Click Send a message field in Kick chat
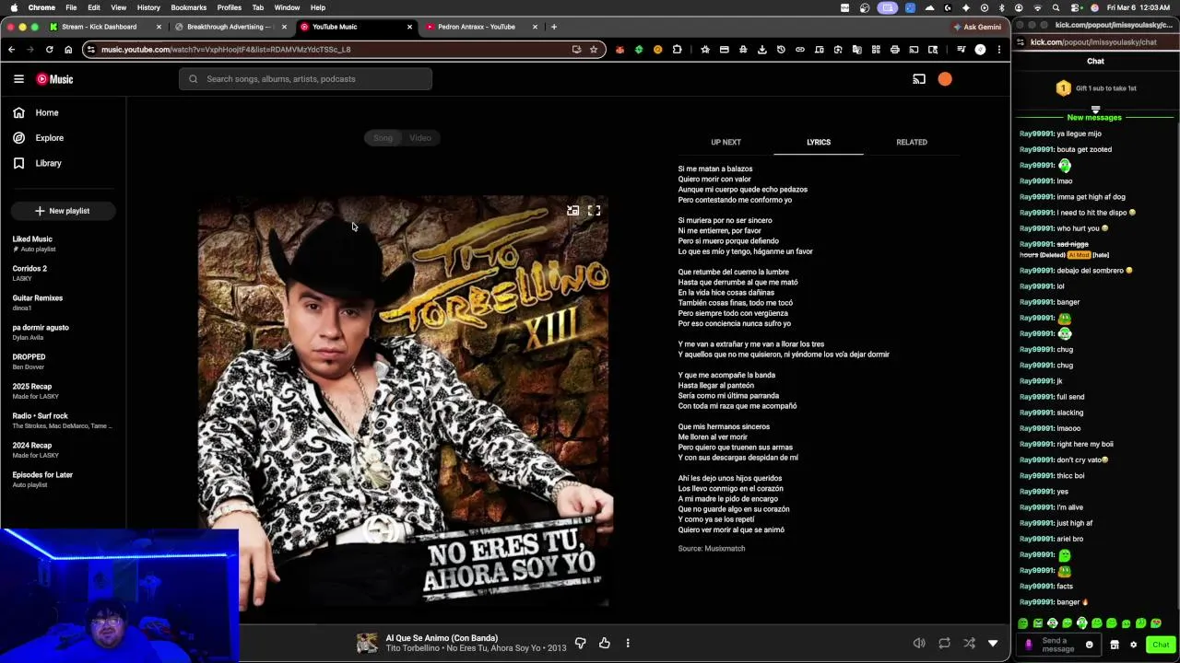1180x663 pixels. point(1057,645)
